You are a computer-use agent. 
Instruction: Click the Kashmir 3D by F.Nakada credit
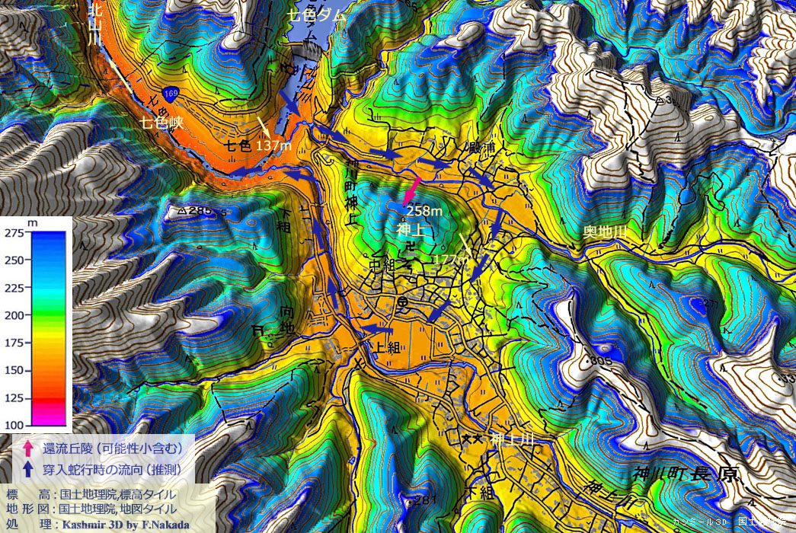[126, 524]
